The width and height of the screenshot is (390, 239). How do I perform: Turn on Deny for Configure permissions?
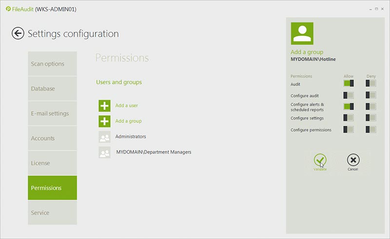pyautogui.click(x=371, y=130)
